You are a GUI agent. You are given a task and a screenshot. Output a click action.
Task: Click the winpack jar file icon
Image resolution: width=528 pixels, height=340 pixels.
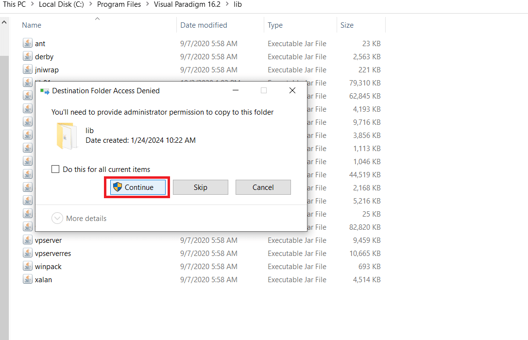point(28,266)
